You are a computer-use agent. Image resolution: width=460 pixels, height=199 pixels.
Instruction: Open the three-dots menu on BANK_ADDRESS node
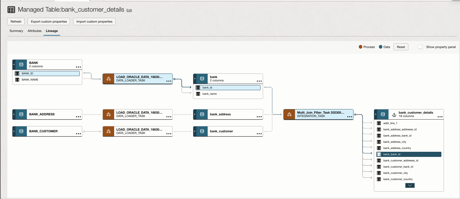pyautogui.click(x=78, y=116)
